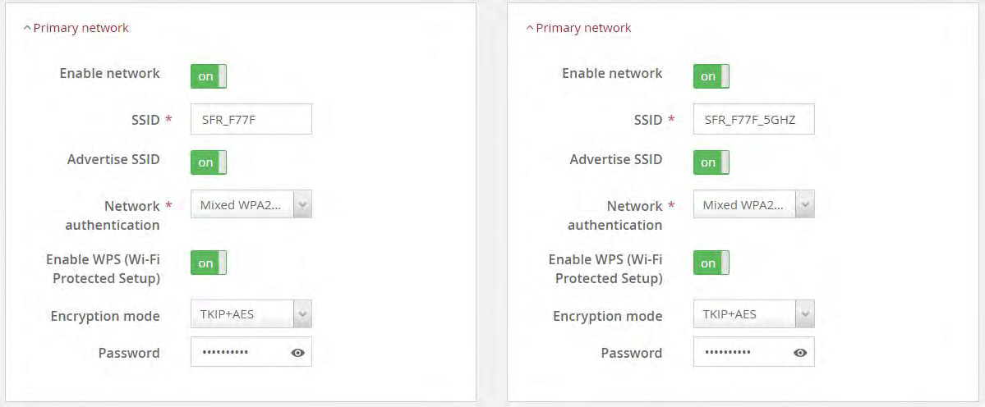Switch off WPS in the left panel
Viewport: 985px width, 407px height.
pos(209,263)
